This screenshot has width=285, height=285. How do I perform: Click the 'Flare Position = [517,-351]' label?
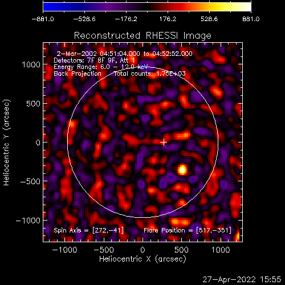(188, 230)
